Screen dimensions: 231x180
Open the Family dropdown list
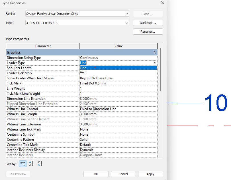coord(126,14)
